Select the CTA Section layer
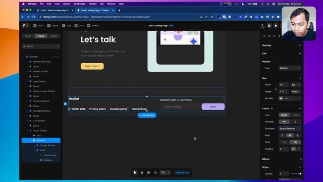Screen dimensions: 323x182 39,121
